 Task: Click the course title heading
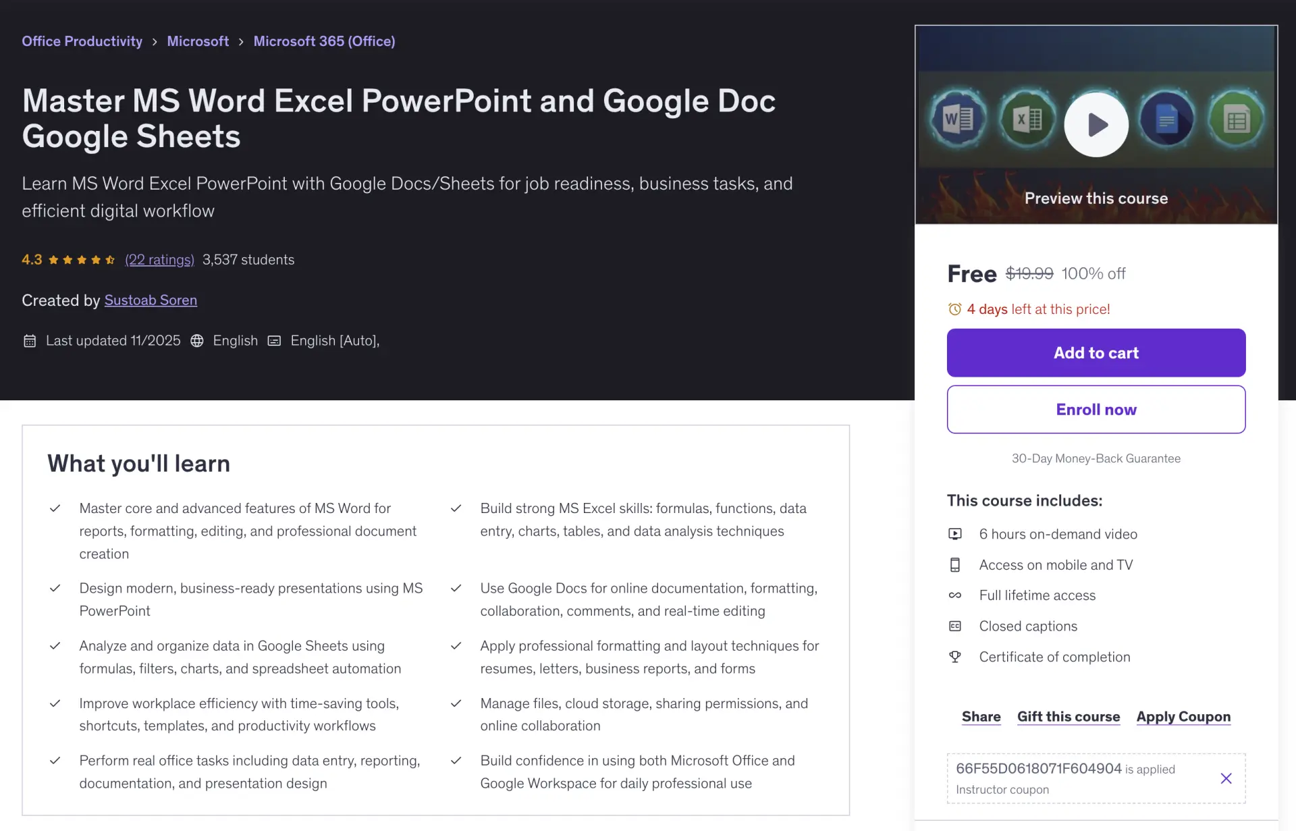(399, 118)
